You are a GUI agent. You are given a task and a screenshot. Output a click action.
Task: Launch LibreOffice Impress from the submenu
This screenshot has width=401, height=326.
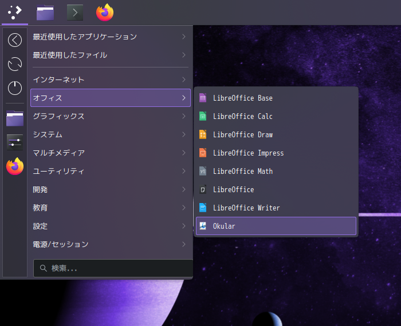tap(276, 153)
